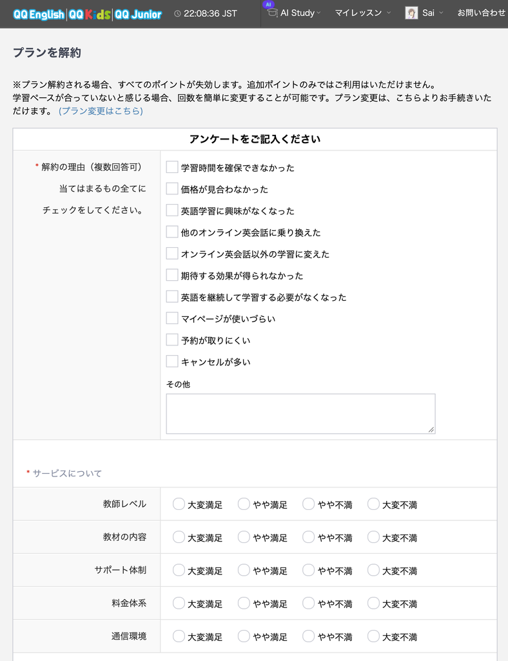
Task: Expand the マイレッスン dropdown menu
Action: 363,13
